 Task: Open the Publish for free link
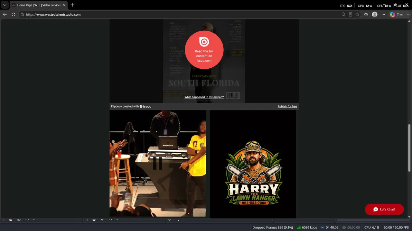[x=287, y=106]
